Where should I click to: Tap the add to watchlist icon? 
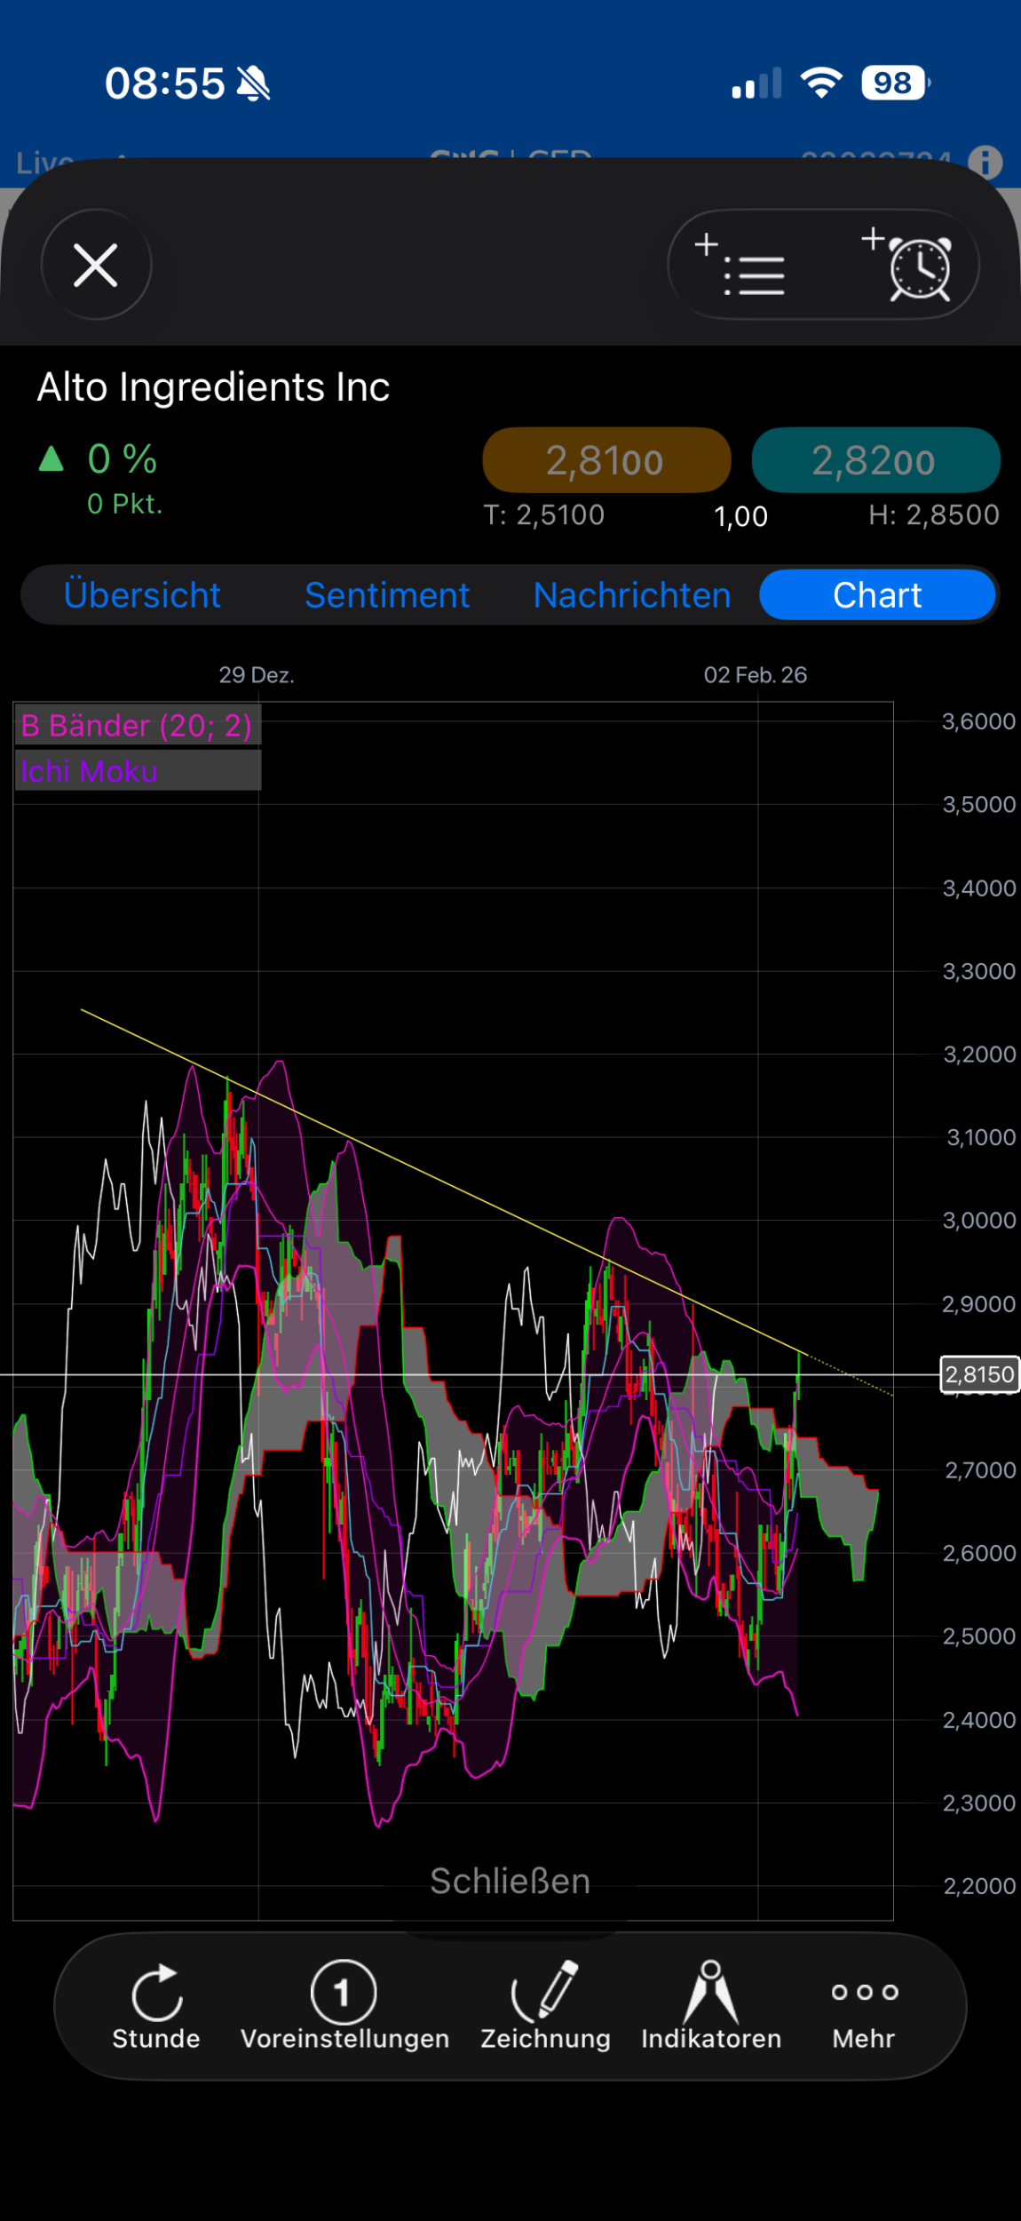[x=741, y=265]
